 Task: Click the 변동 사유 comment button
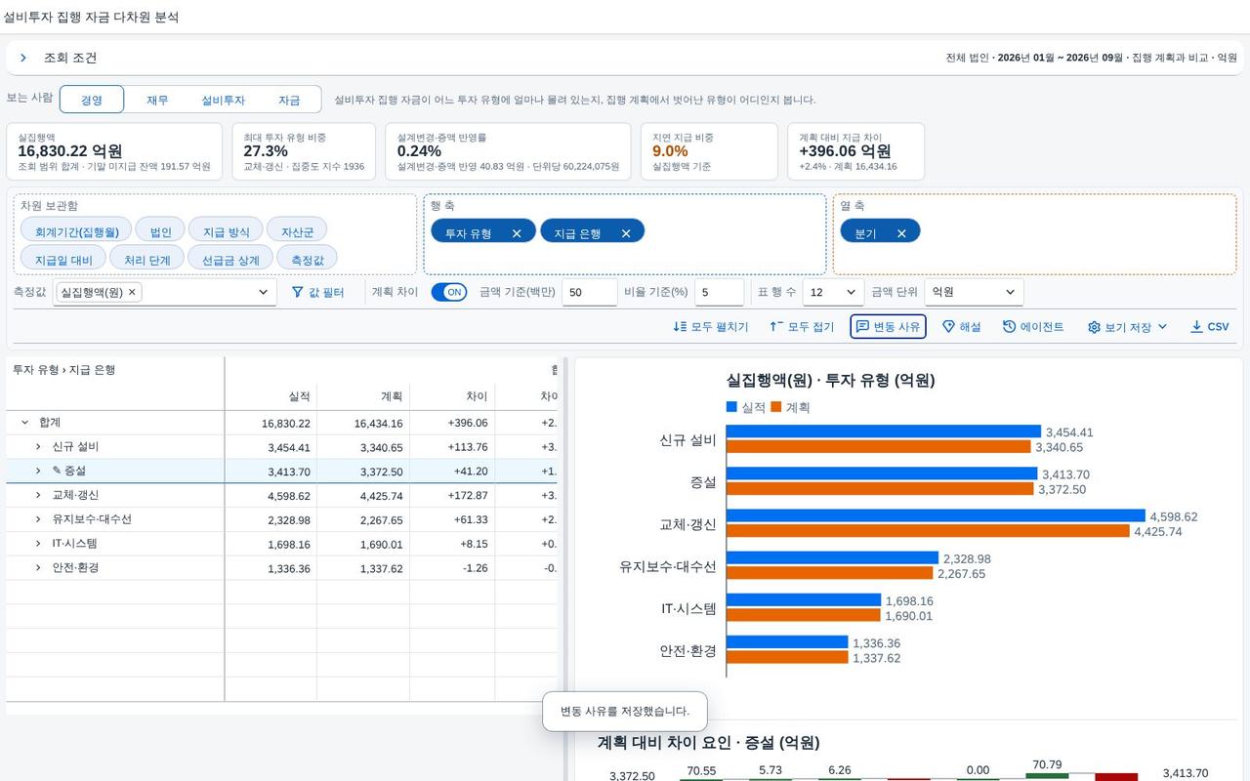pyautogui.click(x=888, y=327)
